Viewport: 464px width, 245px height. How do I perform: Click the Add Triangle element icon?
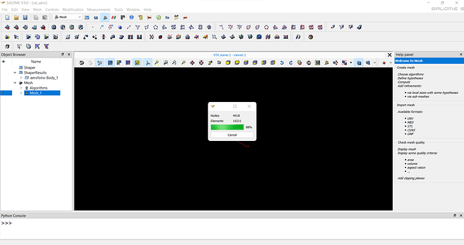[x=138, y=28]
